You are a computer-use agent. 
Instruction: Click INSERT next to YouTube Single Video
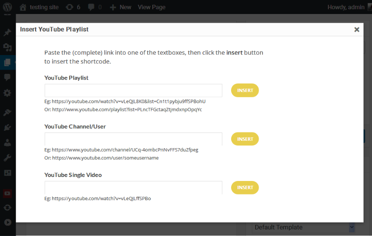pos(245,187)
